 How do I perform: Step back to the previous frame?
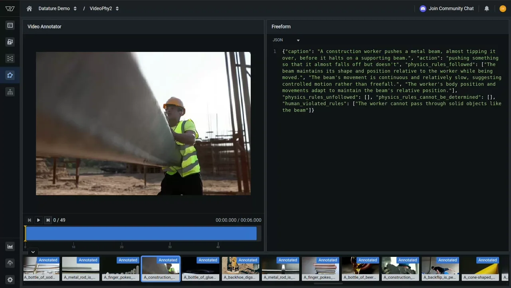(29, 220)
